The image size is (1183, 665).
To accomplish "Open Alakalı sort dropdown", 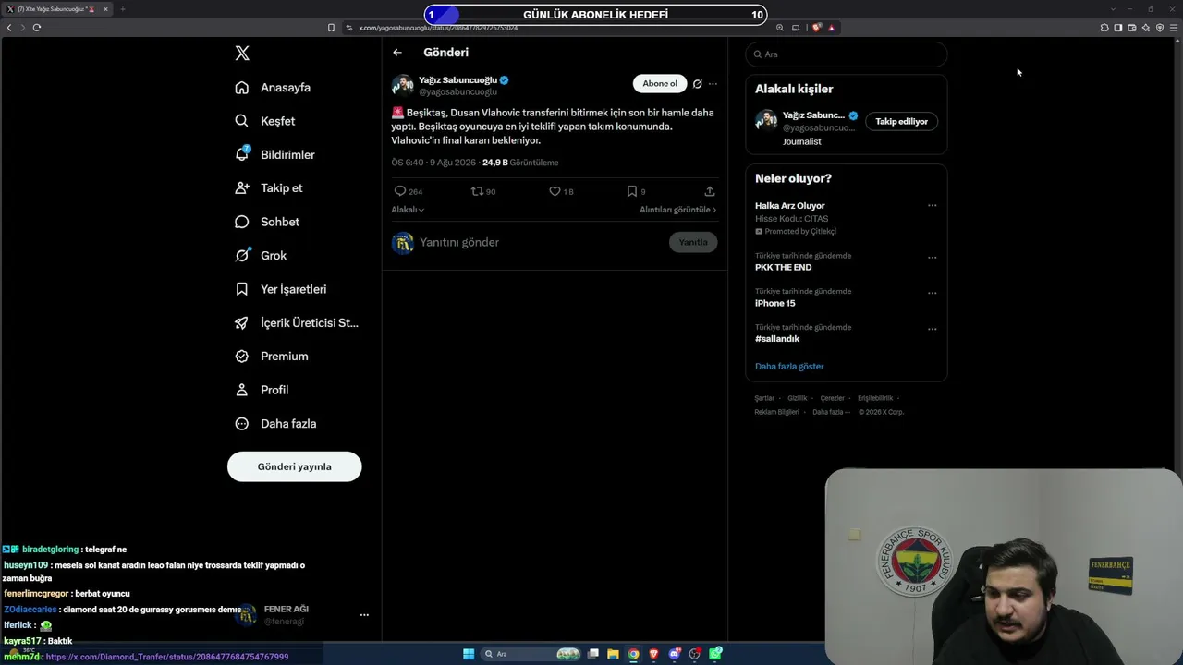I will [408, 210].
